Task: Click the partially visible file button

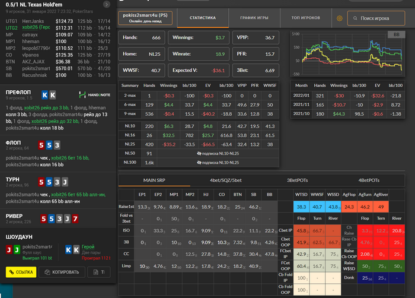Action: [99, 272]
